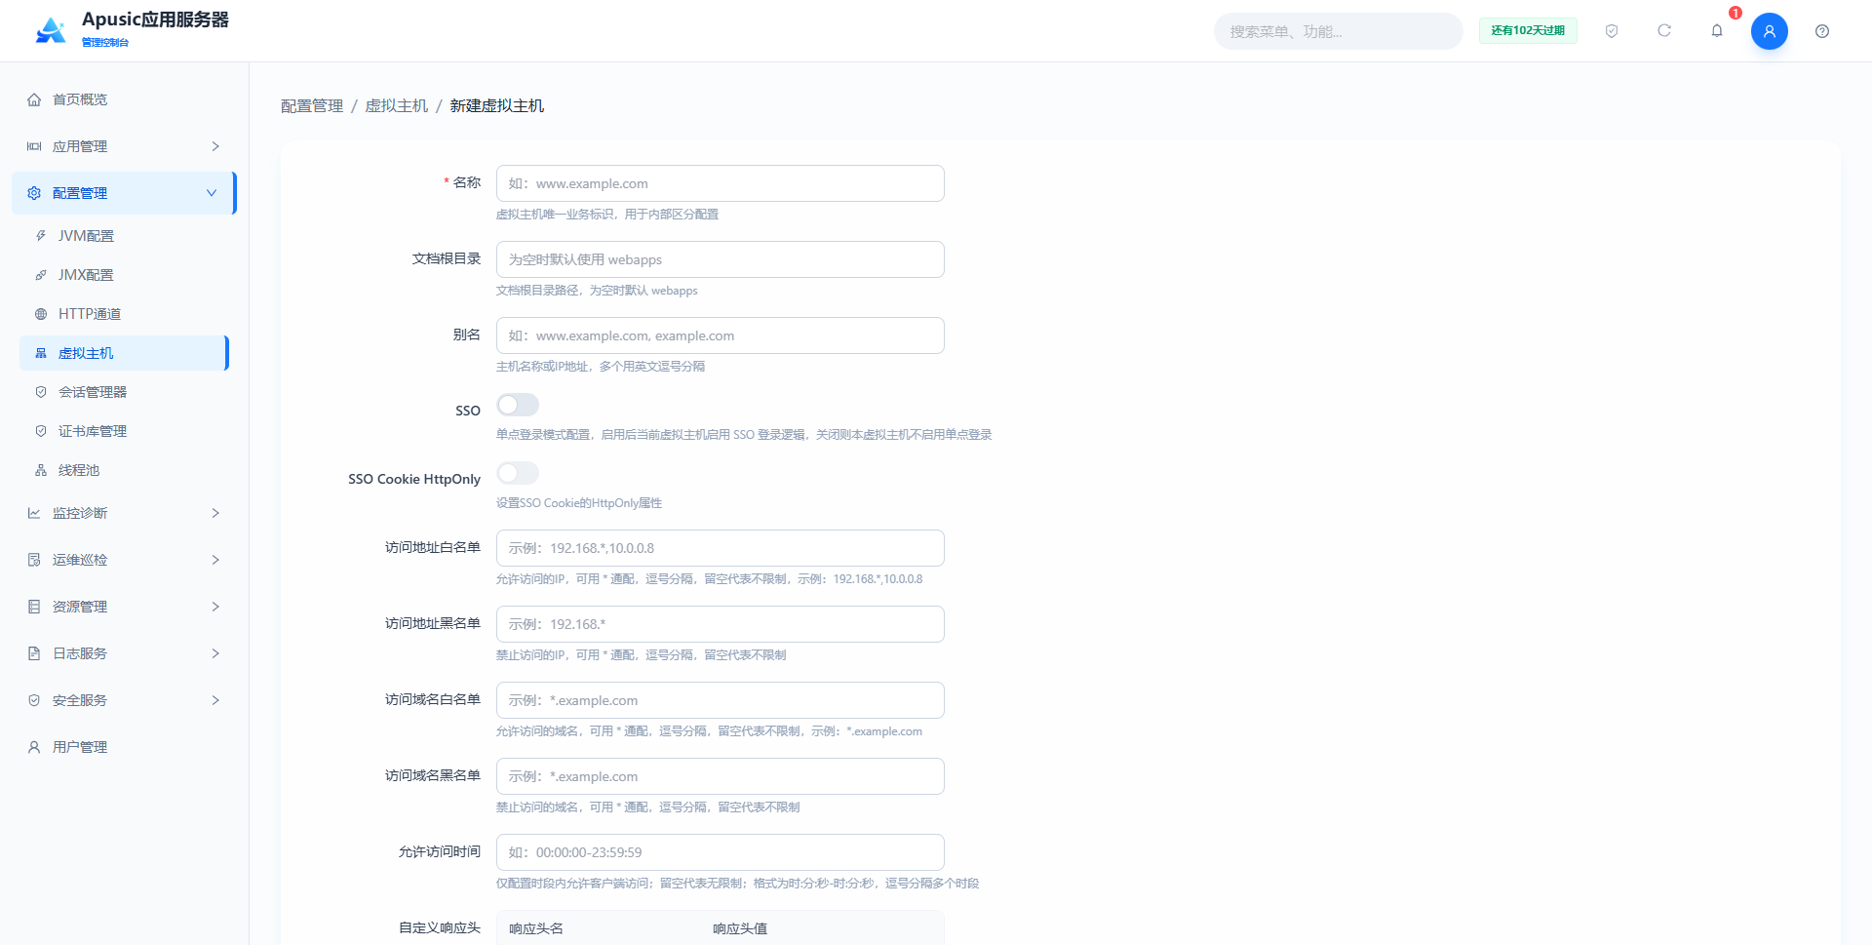1872x945 pixels.
Task: Expand the 监控诊断 chevron
Action: click(x=215, y=513)
